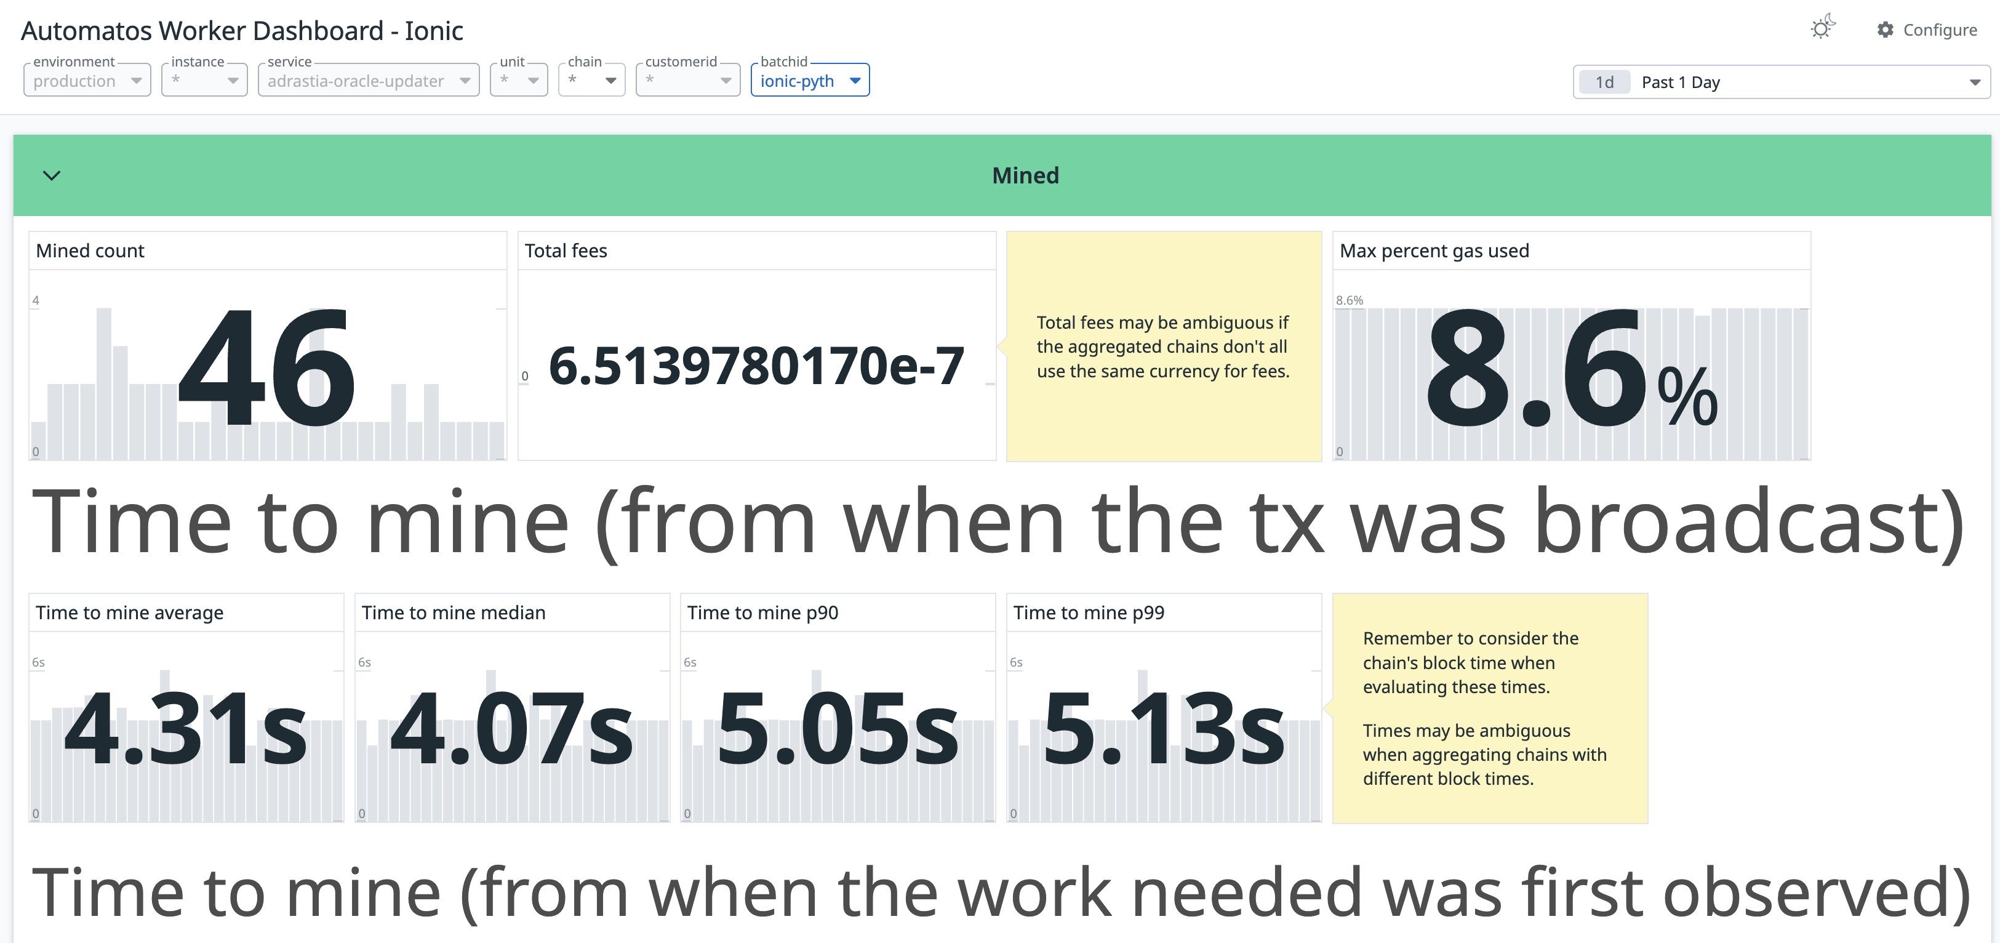Click the Max percent gas used title

pyautogui.click(x=1434, y=251)
